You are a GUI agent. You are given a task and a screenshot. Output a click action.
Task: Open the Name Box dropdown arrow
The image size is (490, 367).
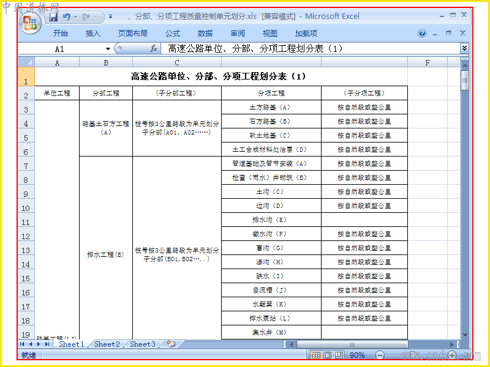coord(108,49)
